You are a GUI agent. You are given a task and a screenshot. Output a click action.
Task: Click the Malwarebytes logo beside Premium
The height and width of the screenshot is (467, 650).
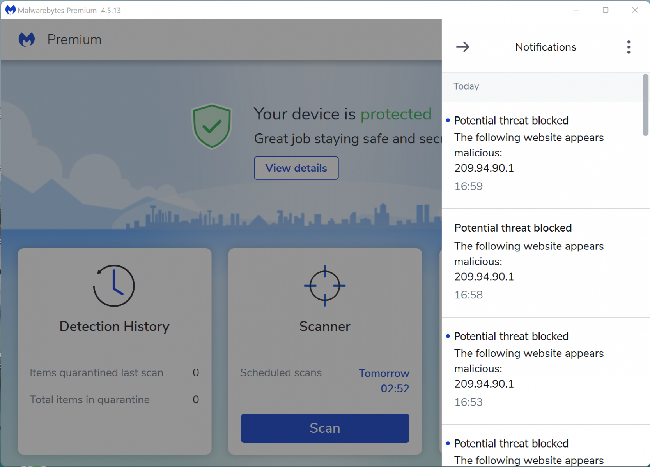pos(27,39)
